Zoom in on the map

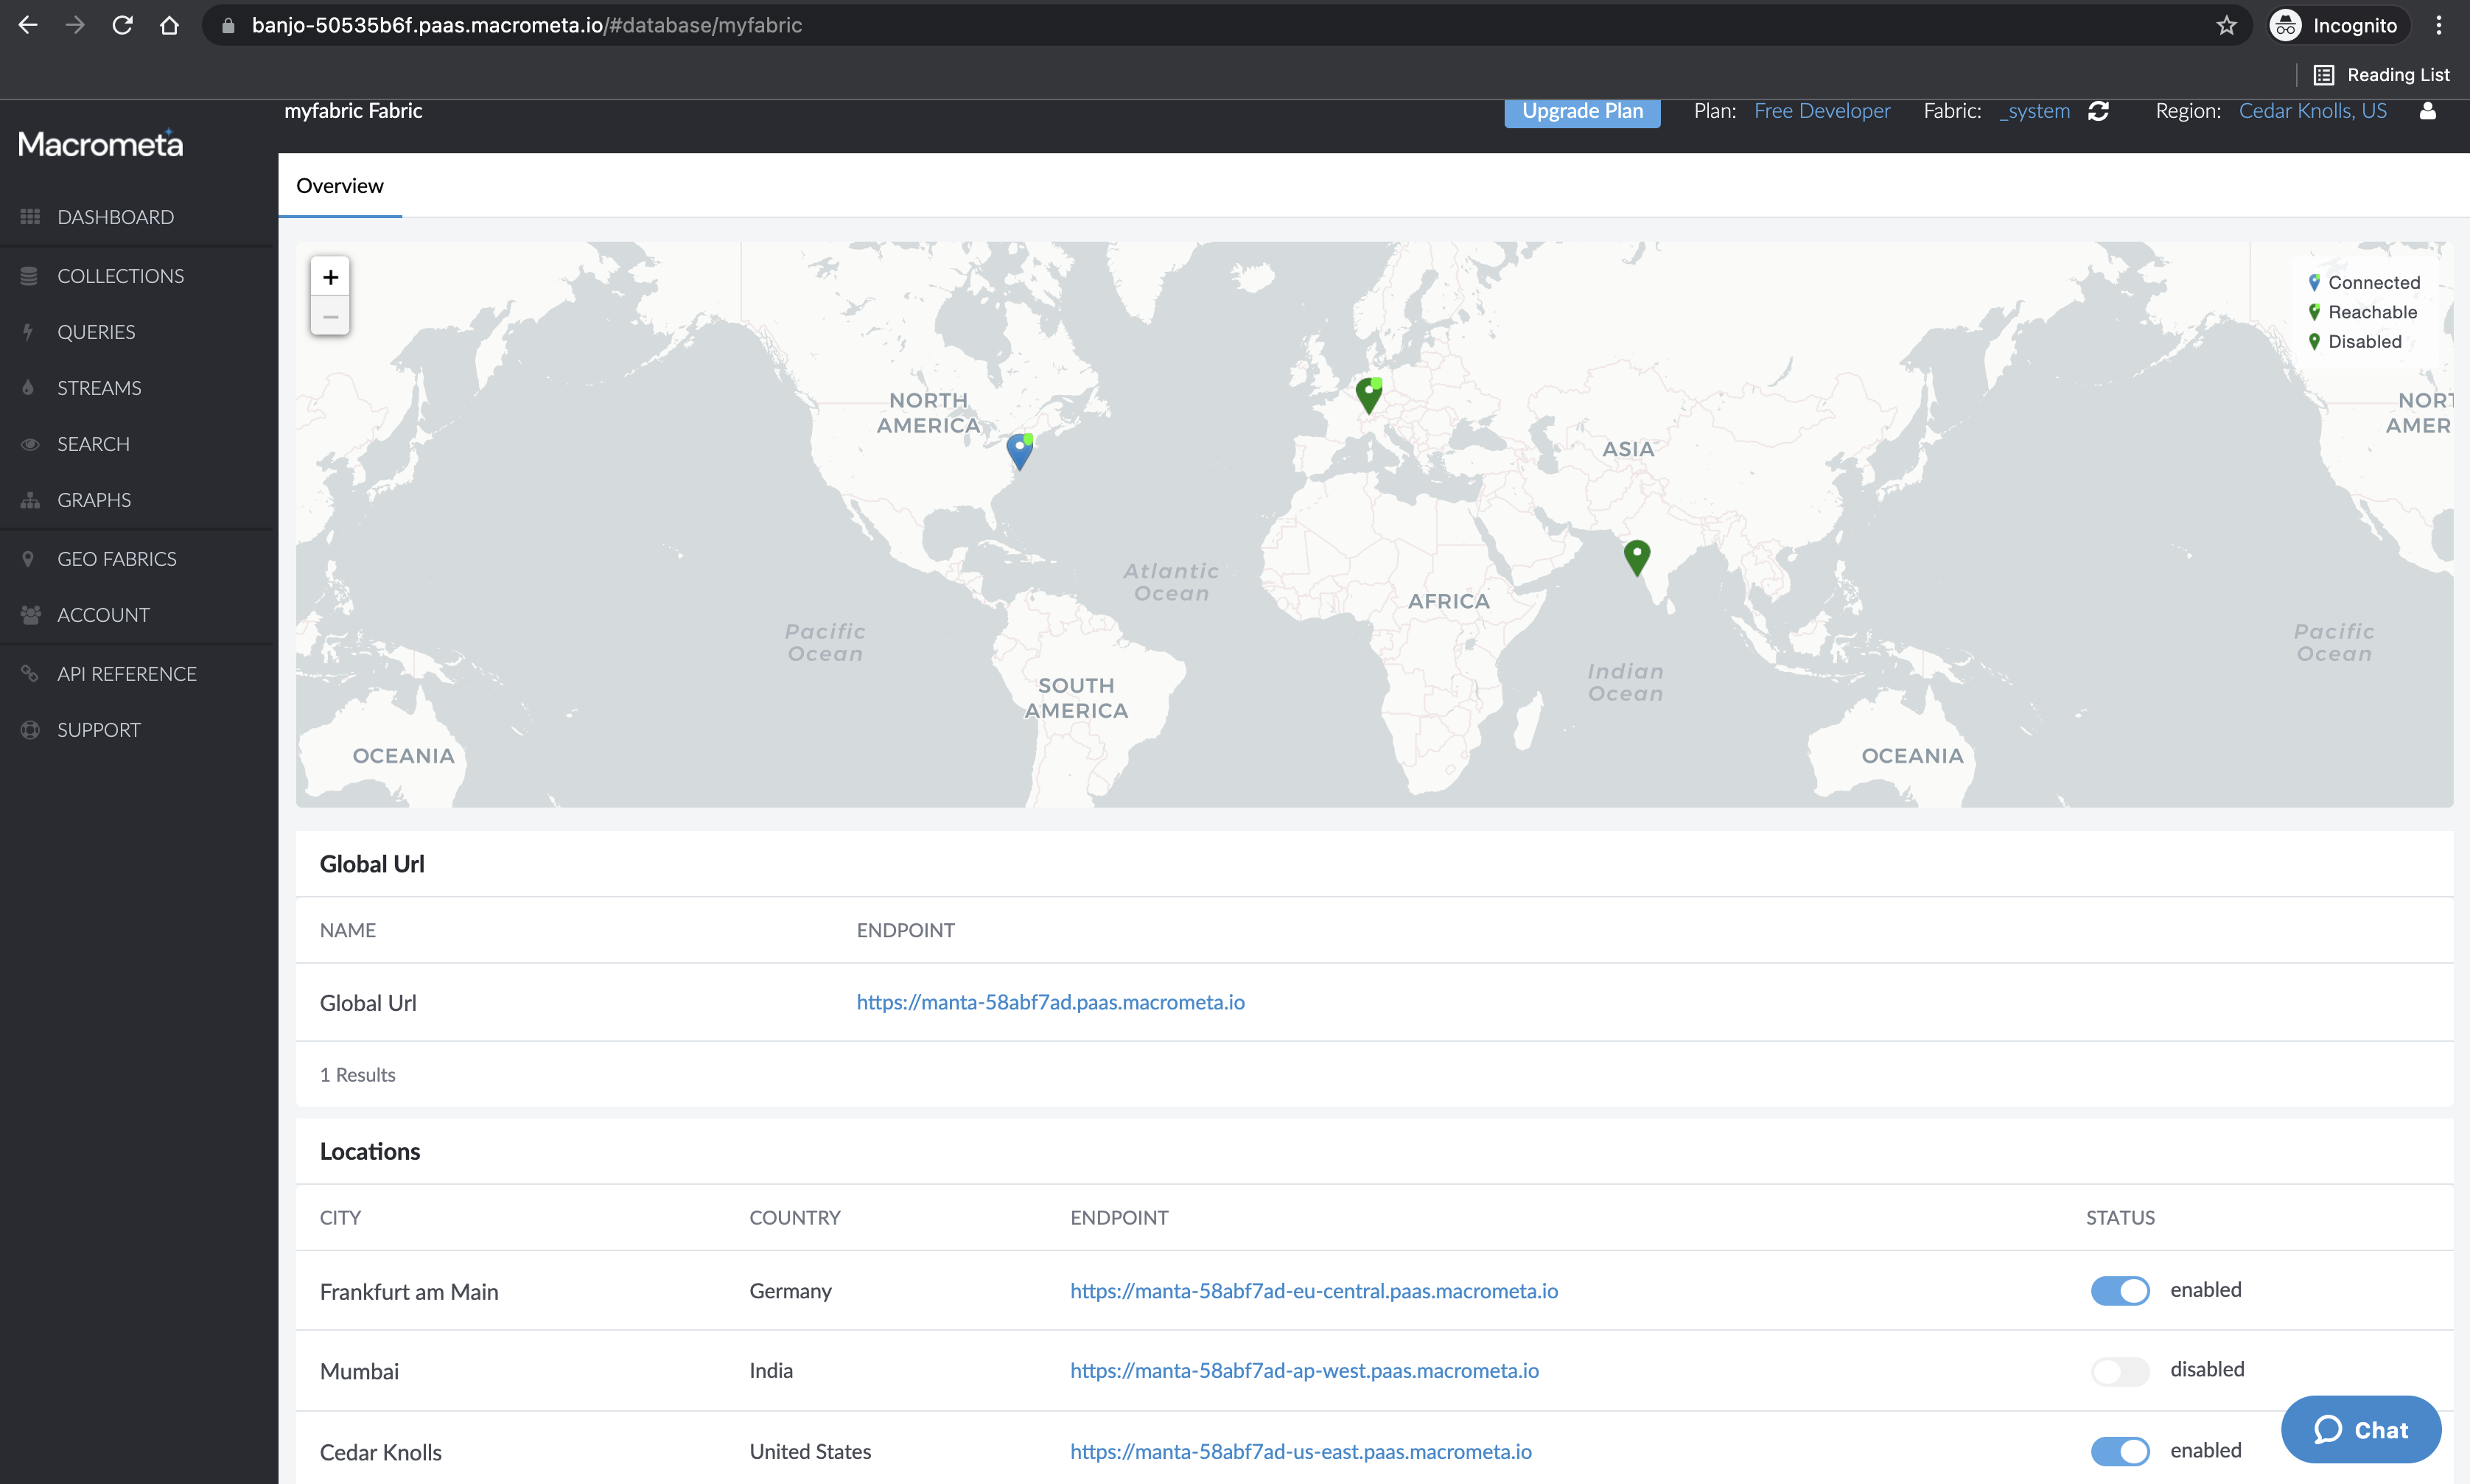click(330, 277)
